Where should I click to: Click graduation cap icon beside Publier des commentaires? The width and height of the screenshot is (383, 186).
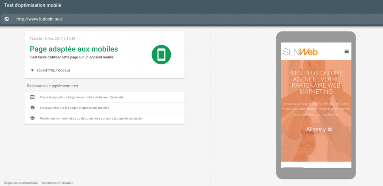32,118
